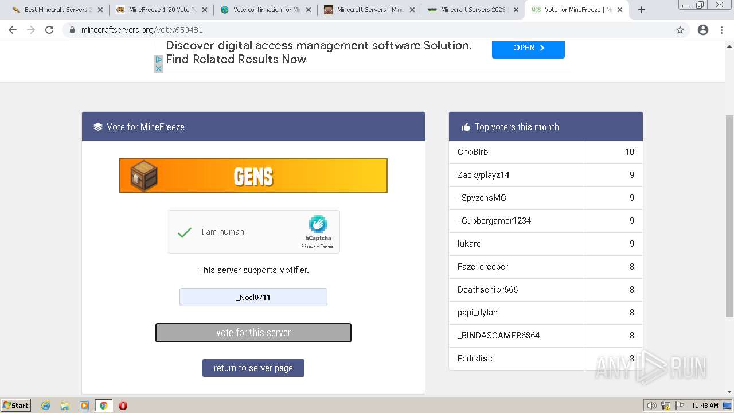Viewport: 734px width, 413px height.
Task: Open the Chrome three-dot menu
Action: pos(722,30)
